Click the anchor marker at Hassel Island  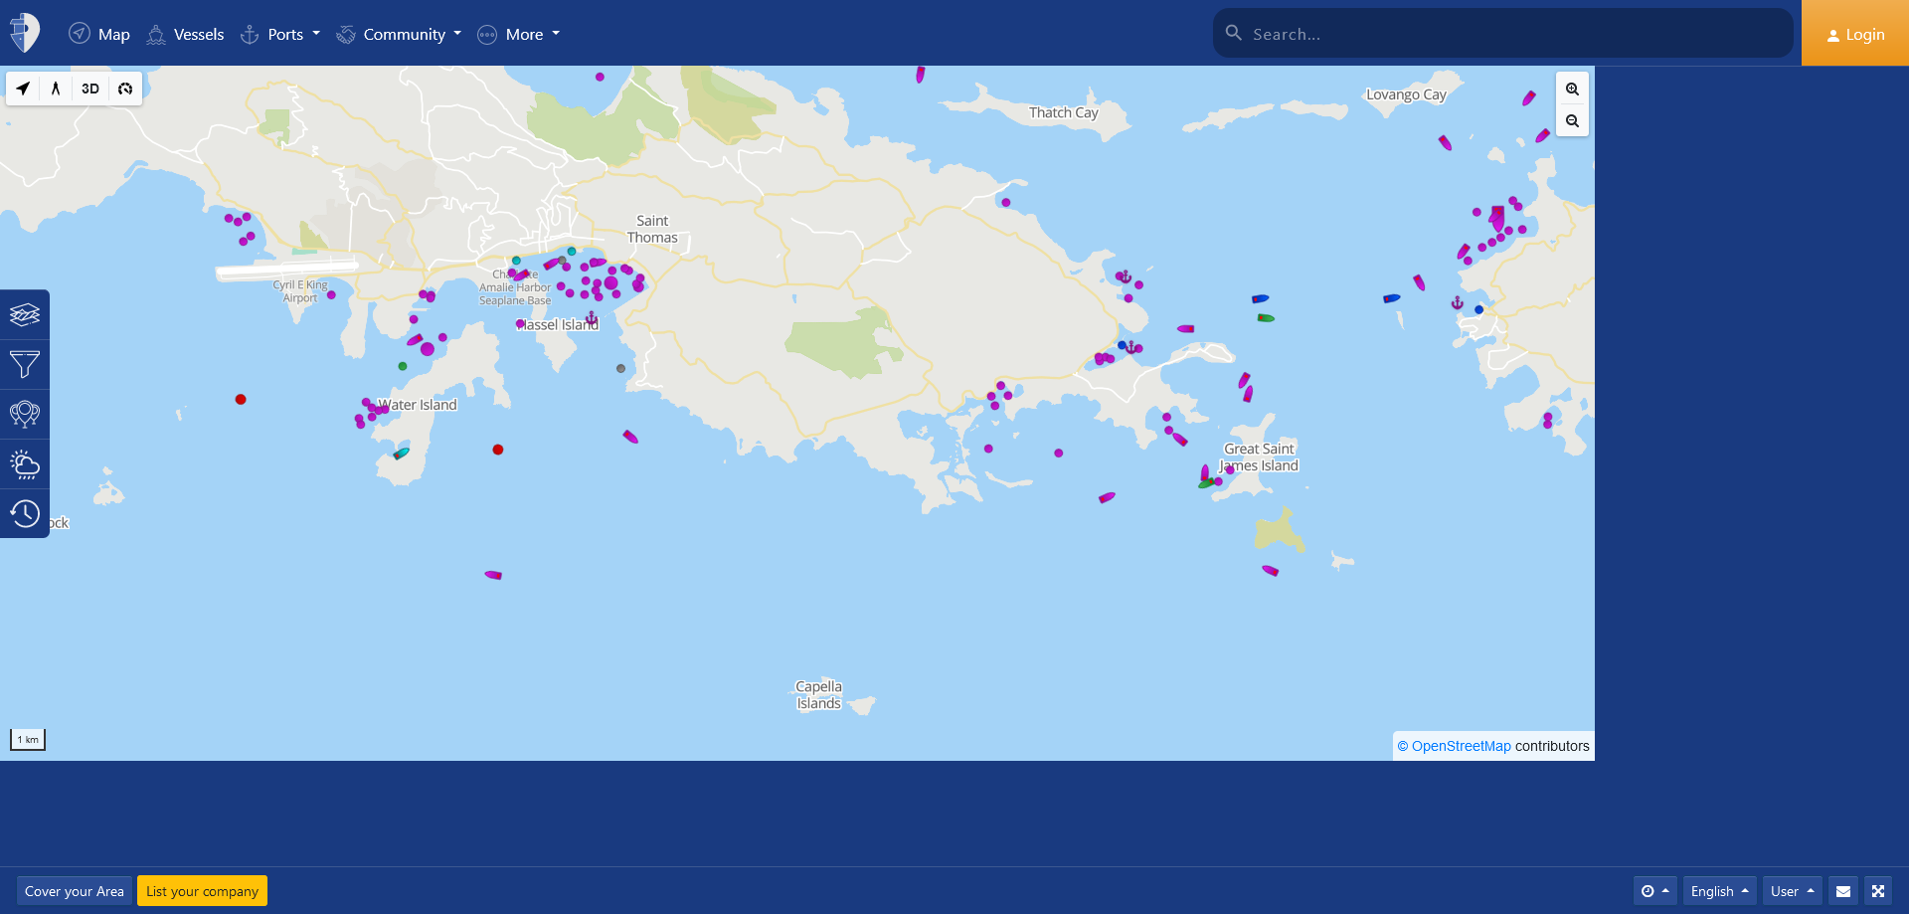coord(592,318)
